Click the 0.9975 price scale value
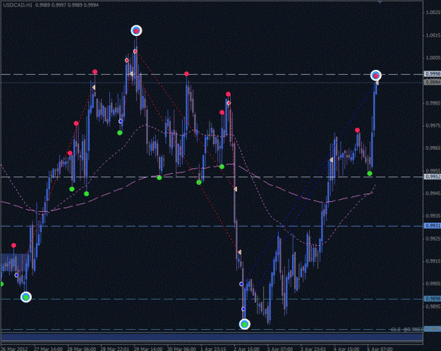The image size is (441, 351). pos(433,126)
